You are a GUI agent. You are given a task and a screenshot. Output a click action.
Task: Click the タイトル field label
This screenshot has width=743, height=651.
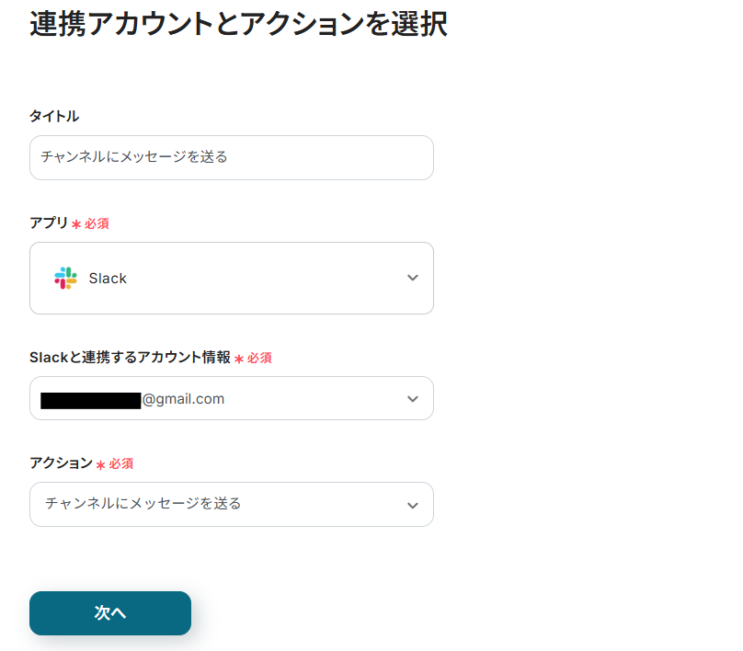coord(54,116)
